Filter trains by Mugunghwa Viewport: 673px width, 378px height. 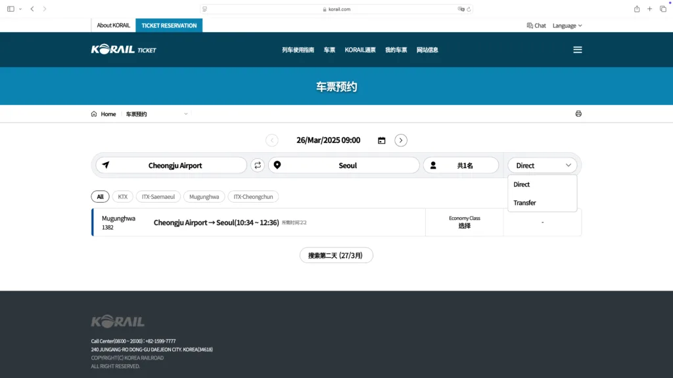(204, 197)
